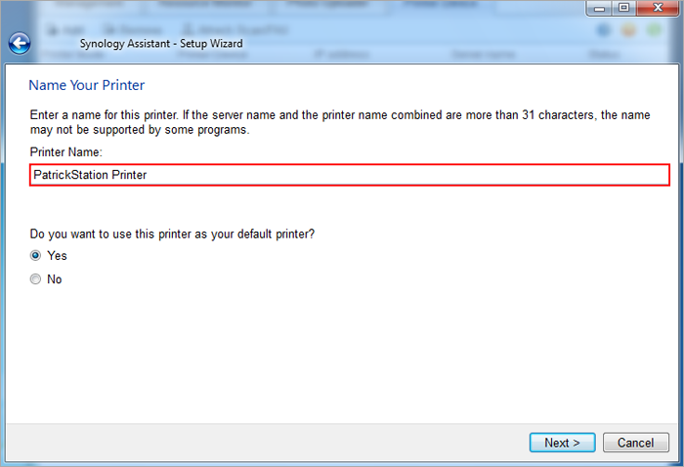Click the PatrickStation Printer text in the field
684x467 pixels.
click(x=89, y=175)
